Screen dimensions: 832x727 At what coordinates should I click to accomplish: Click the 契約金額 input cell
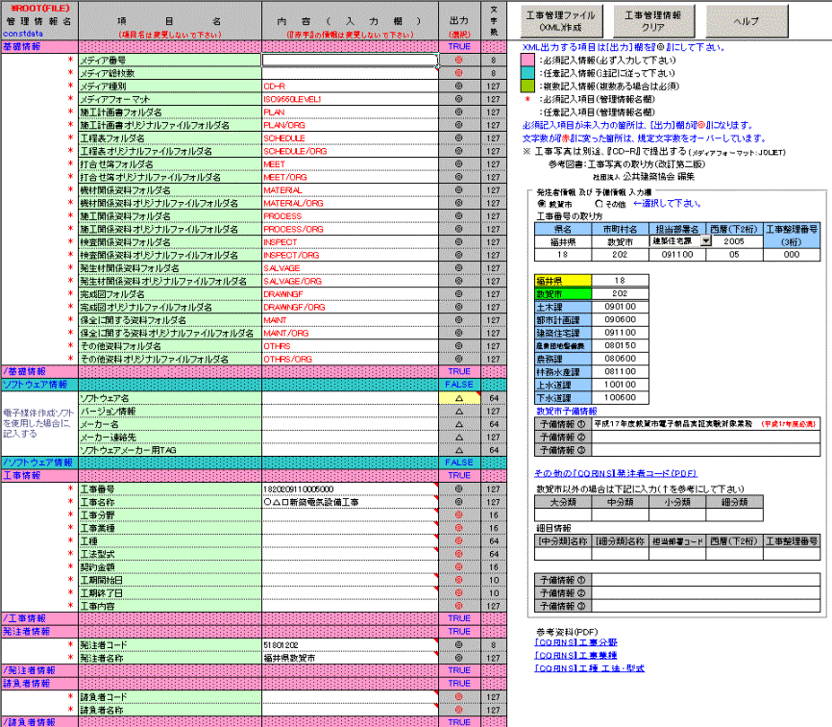351,567
